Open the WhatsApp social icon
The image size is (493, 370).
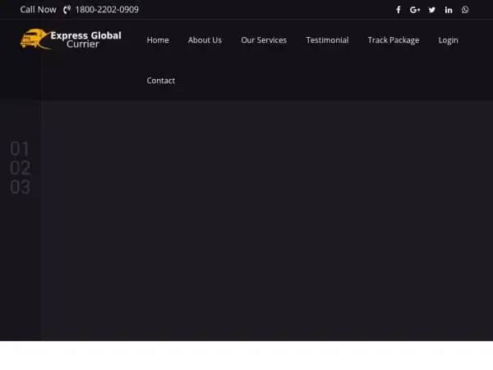pyautogui.click(x=465, y=10)
